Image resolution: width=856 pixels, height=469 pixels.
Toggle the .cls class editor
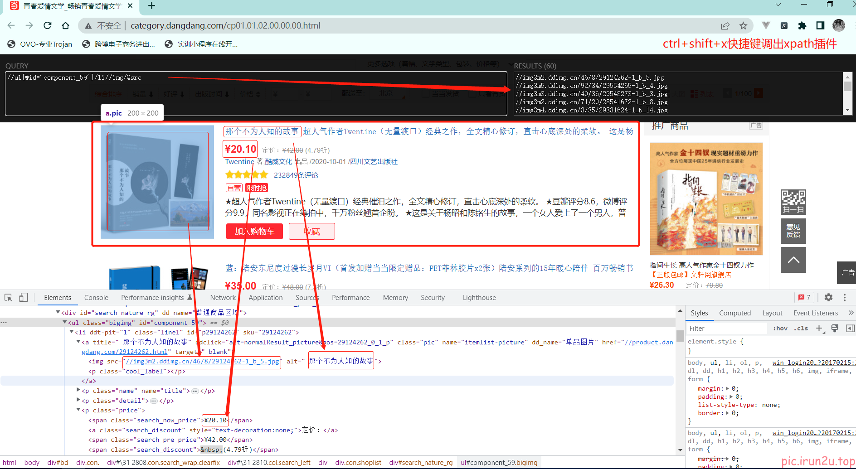[801, 329]
